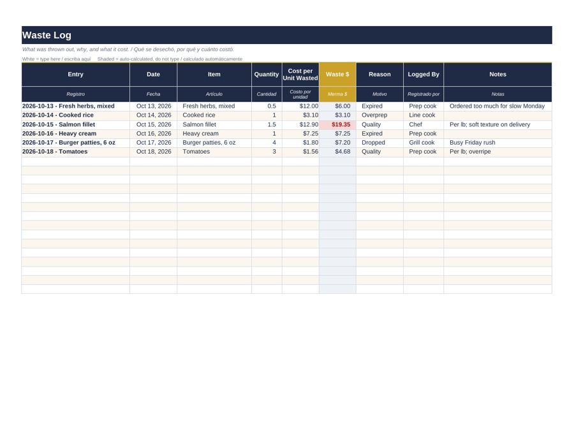Click quantity cell '0.5' for Fresh herbs
Screen dimensions: 574x443
coord(267,106)
